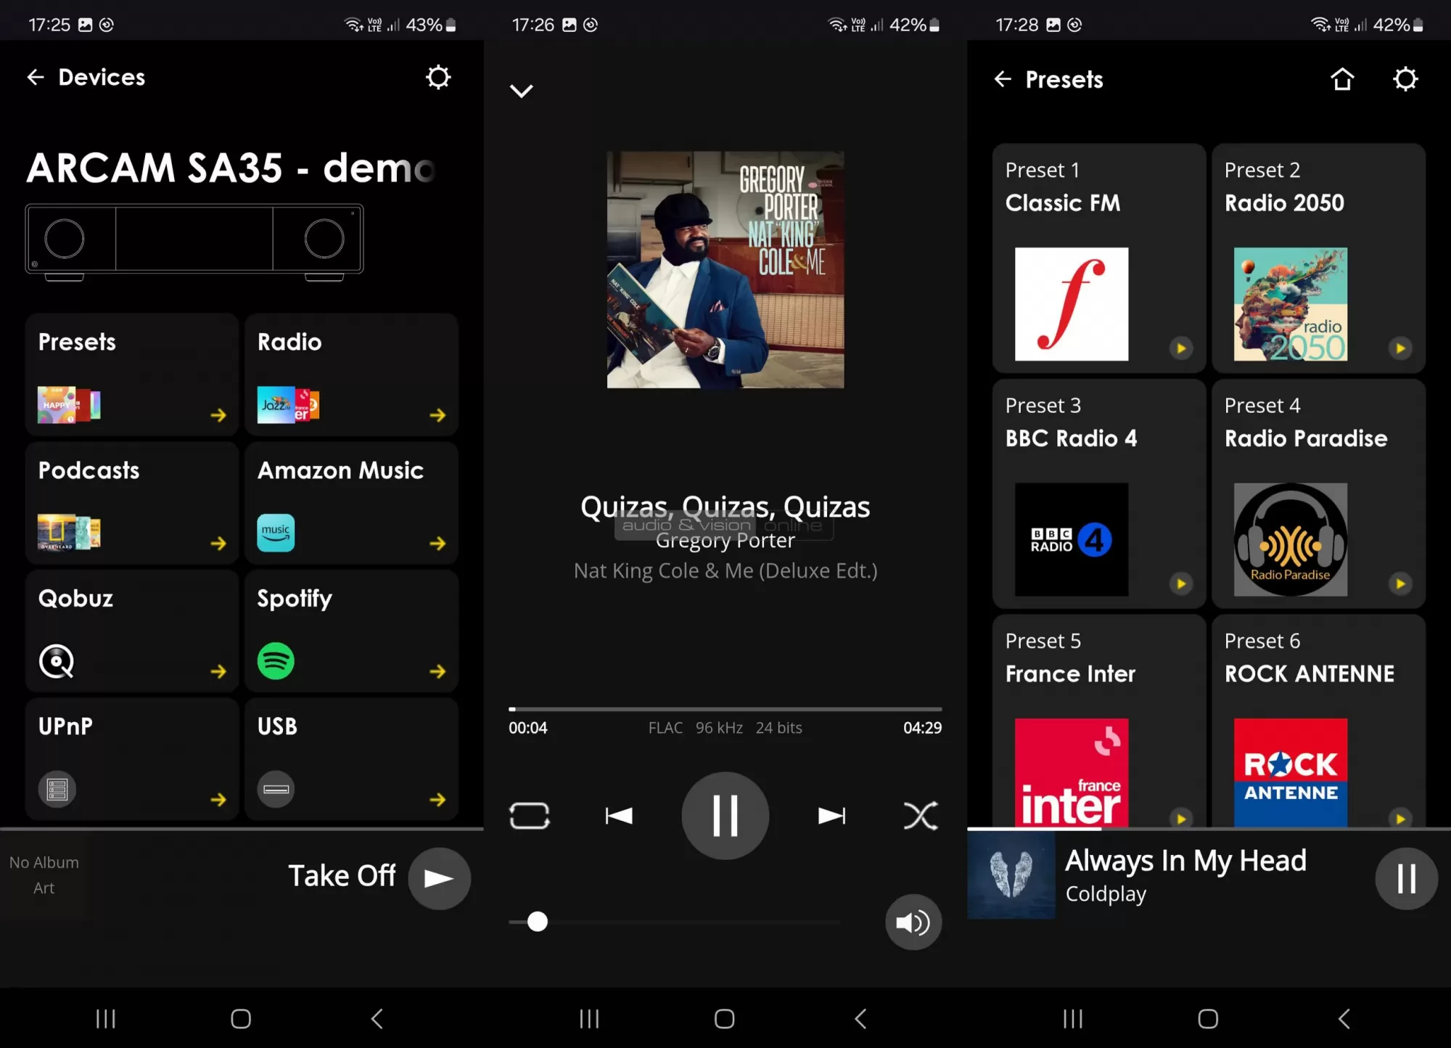1451x1048 pixels.
Task: Go to home from Presets screen
Action: pos(1342,78)
